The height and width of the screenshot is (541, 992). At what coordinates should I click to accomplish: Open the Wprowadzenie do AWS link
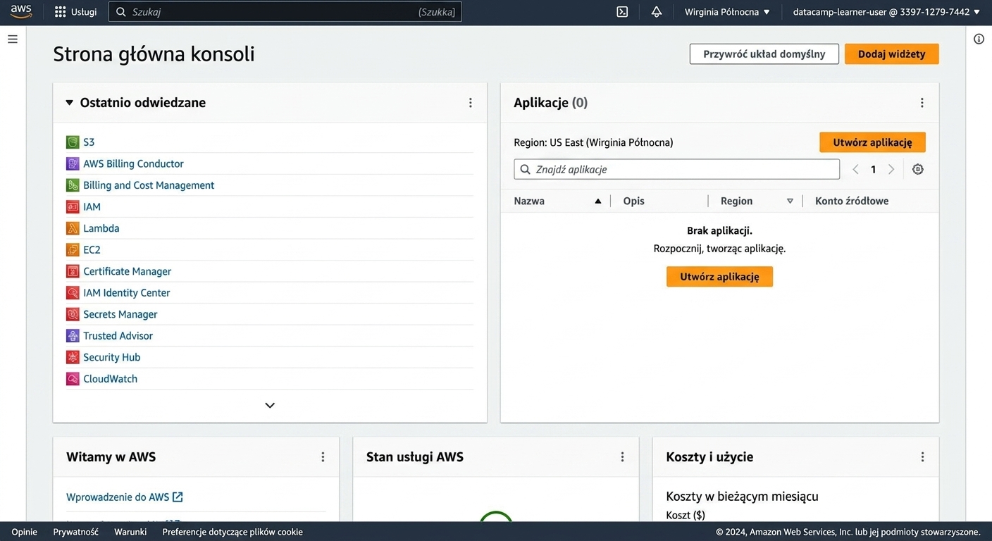tap(125, 497)
